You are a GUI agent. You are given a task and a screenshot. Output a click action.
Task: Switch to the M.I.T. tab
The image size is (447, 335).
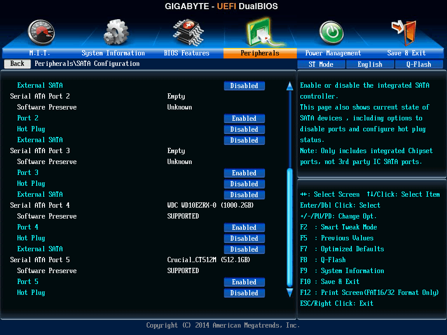coord(39,53)
